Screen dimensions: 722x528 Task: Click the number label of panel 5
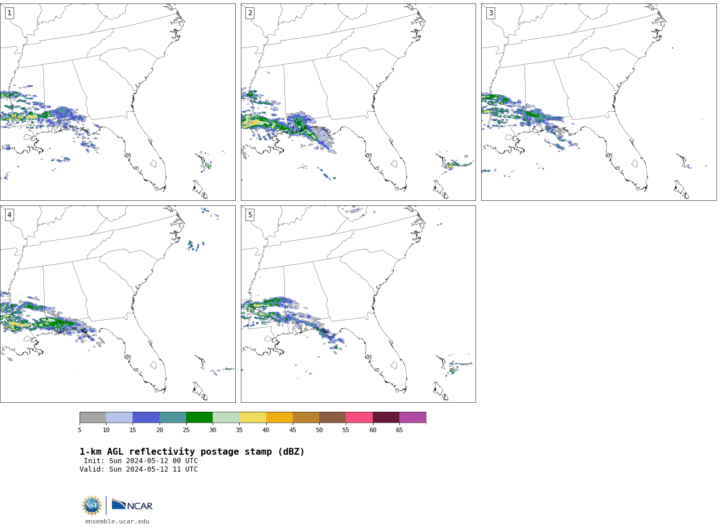point(250,215)
